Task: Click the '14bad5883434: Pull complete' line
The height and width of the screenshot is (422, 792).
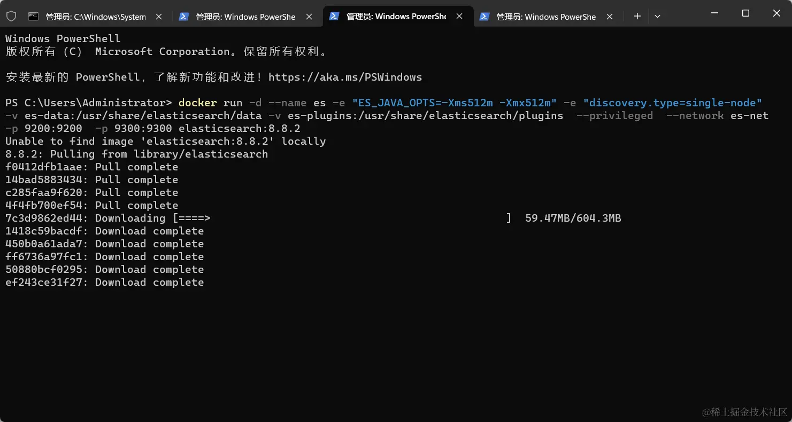Action: (92, 179)
